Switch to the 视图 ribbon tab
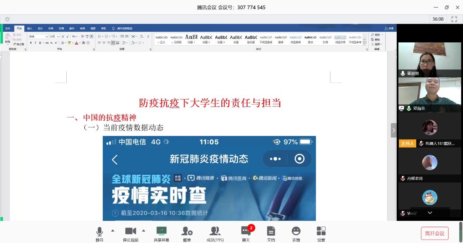Image resolution: width=463 pixels, height=243 pixels. pos(93,28)
